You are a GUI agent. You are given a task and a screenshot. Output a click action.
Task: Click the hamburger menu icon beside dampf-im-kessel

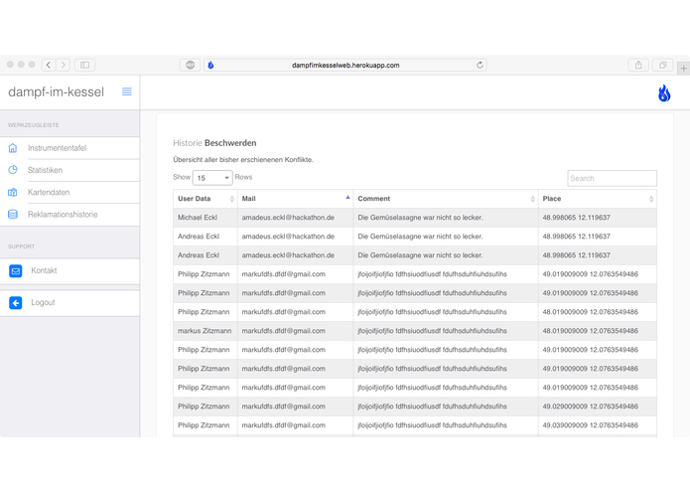pyautogui.click(x=127, y=91)
